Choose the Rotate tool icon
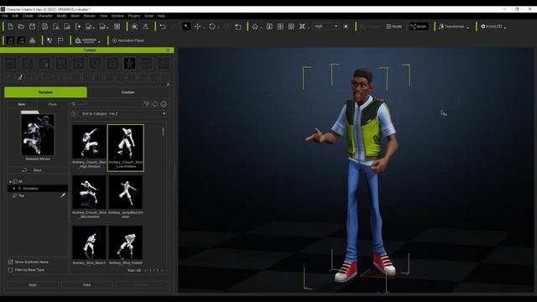This screenshot has height=302, width=537. tap(212, 26)
